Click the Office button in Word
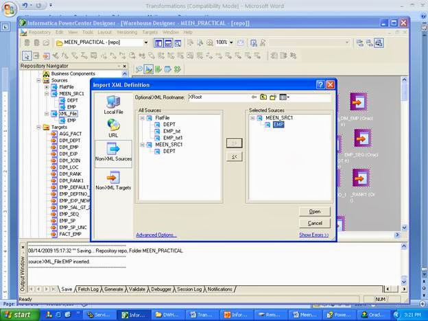 9,9
